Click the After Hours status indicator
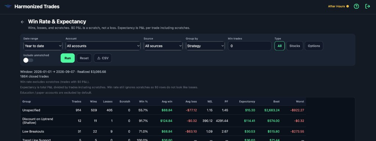Viewport: 376px width, 141px height. [338, 7]
